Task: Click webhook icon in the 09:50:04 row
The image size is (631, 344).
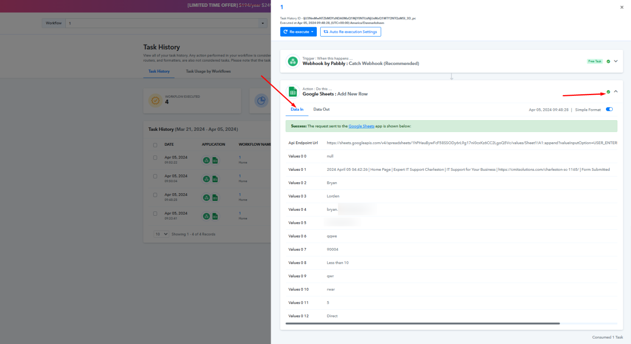Action: pos(206,179)
